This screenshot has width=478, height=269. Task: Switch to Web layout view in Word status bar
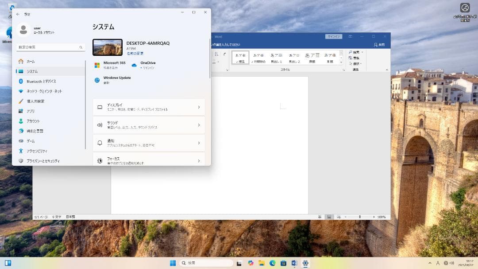[x=339, y=217]
